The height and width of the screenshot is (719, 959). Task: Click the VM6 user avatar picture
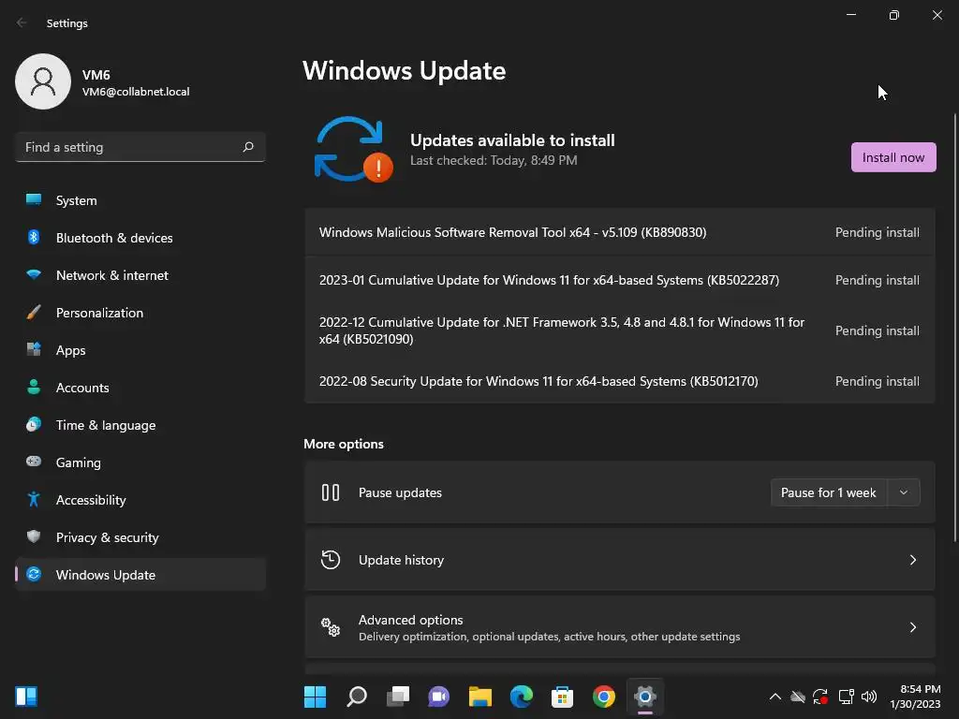(x=43, y=81)
